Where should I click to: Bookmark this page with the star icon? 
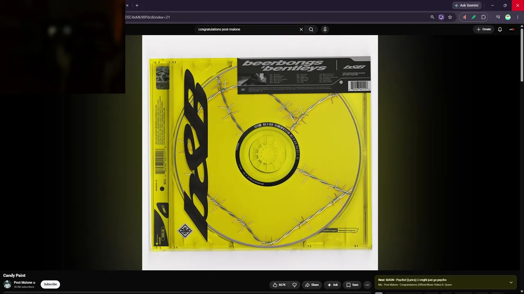(450, 17)
